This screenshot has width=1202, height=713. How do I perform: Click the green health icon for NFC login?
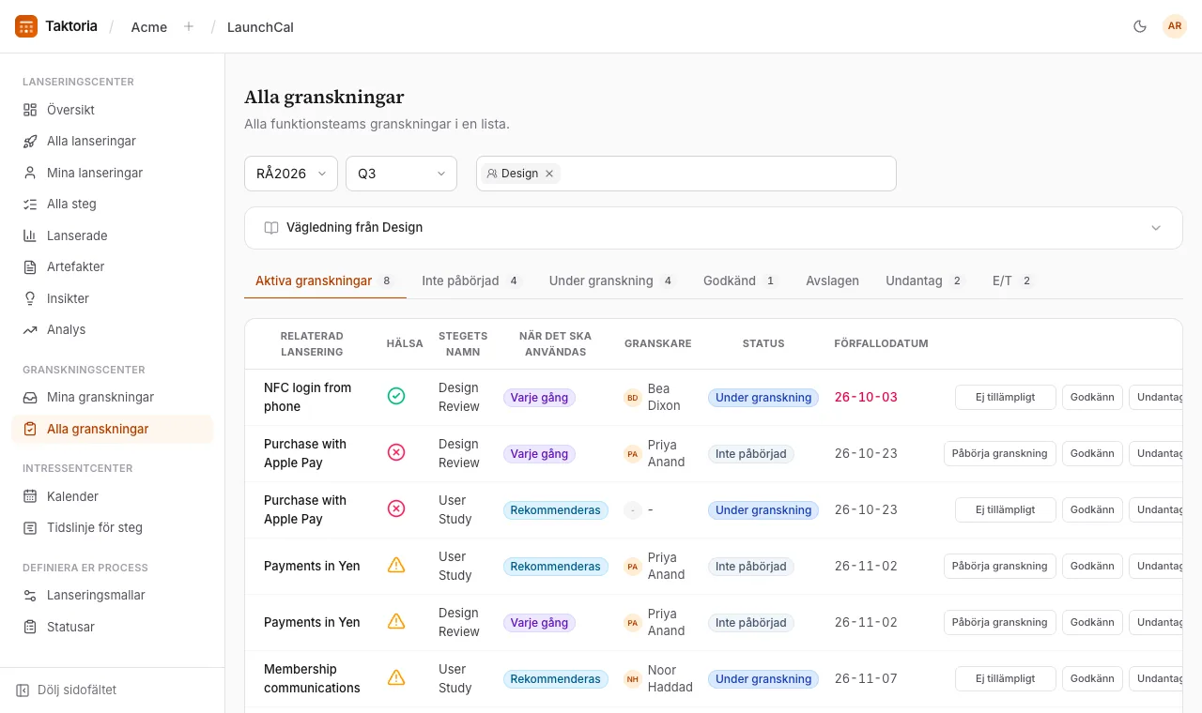pyautogui.click(x=396, y=396)
